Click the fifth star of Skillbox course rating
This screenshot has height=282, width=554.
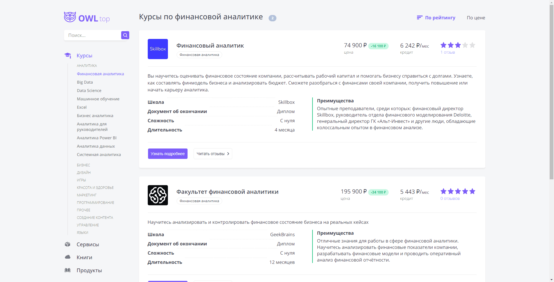pyautogui.click(x=472, y=45)
